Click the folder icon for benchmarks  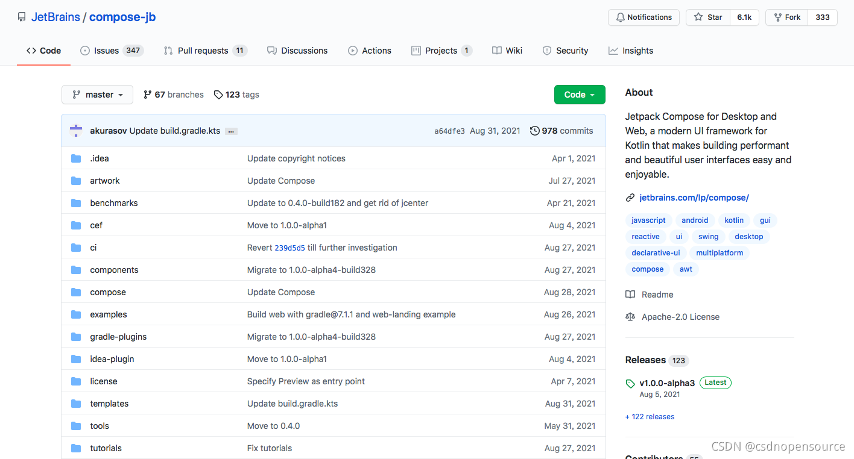(x=76, y=203)
